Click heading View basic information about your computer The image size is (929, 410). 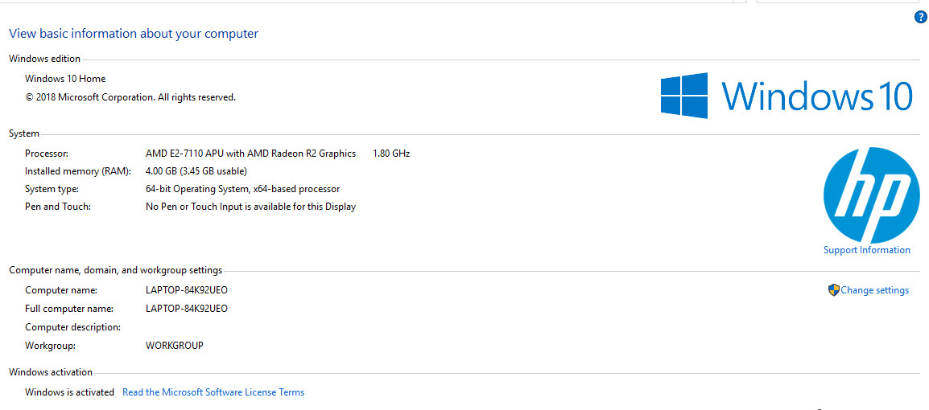134,34
